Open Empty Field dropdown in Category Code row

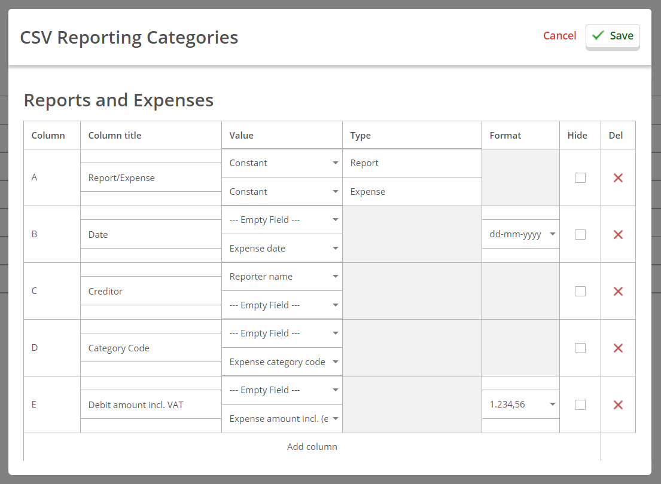point(282,333)
